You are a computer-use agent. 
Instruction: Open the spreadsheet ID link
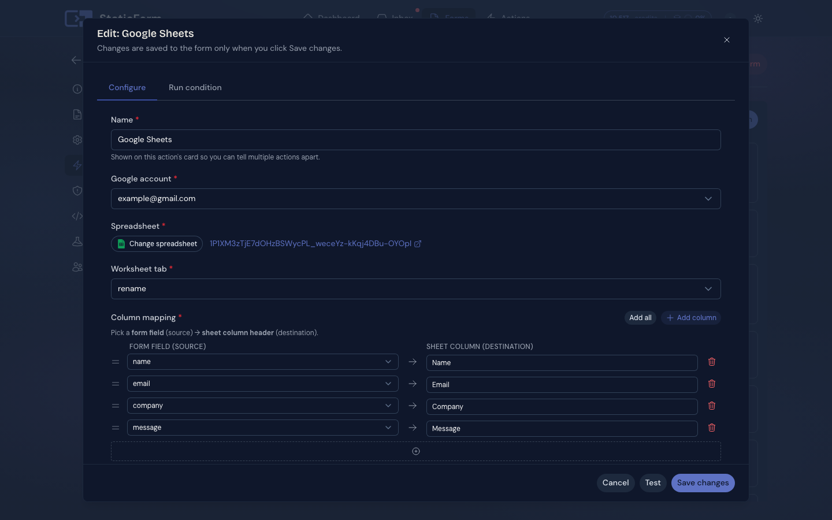310,244
